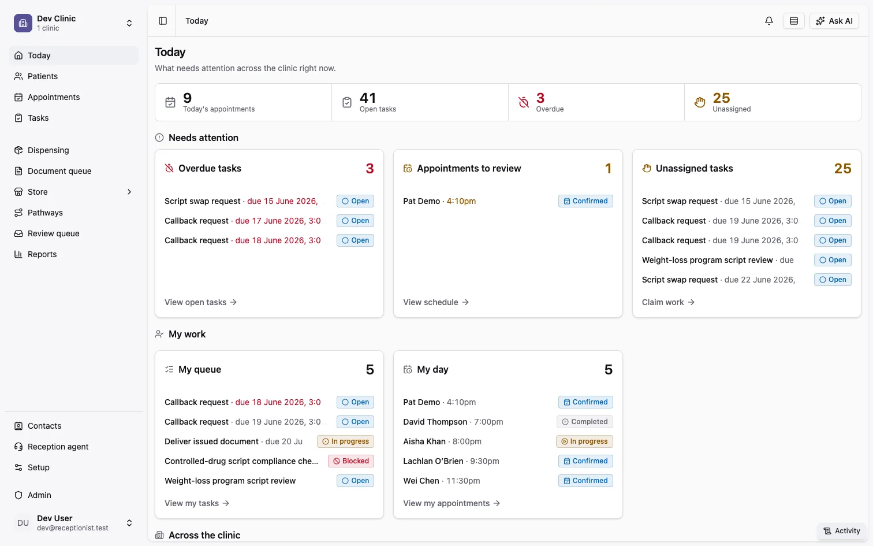
Task: Click the Appointments to review calendar icon
Action: click(x=408, y=168)
